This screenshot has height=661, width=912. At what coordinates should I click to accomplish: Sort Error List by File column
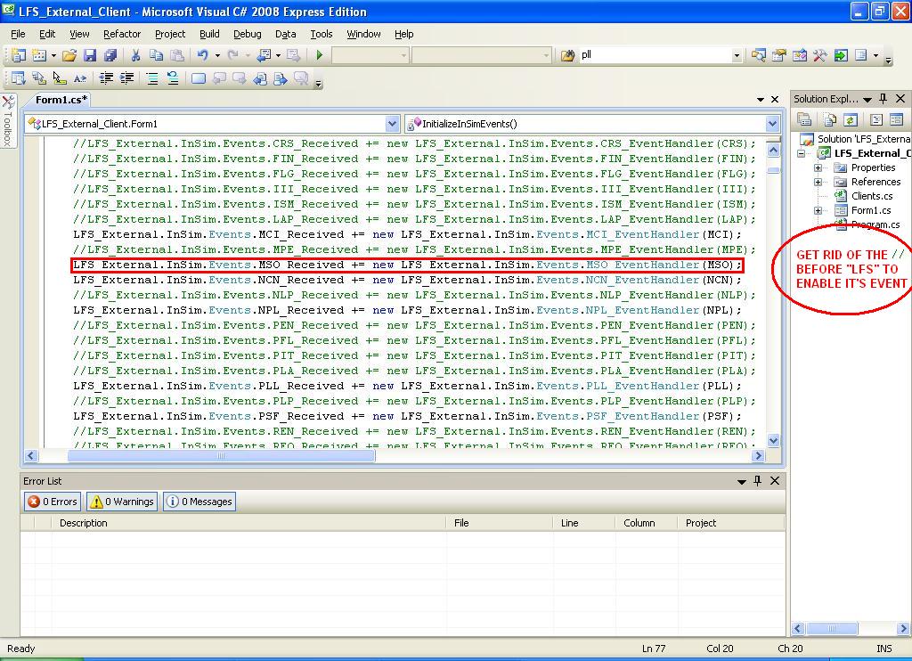tap(499, 523)
